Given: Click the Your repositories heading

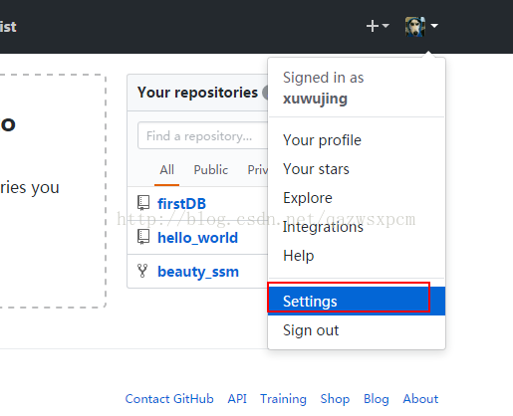Looking at the screenshot, I should click(x=197, y=93).
